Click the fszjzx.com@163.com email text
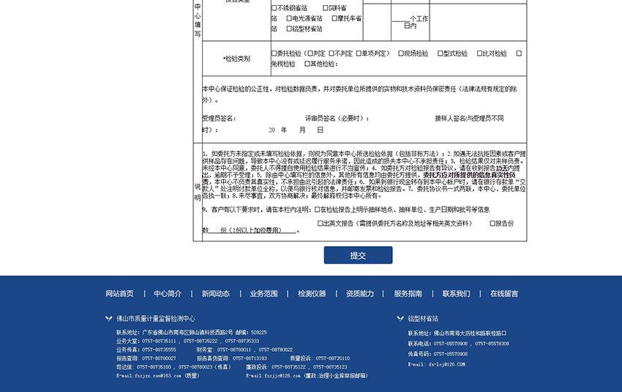This screenshot has height=392, width=622. click(x=157, y=376)
